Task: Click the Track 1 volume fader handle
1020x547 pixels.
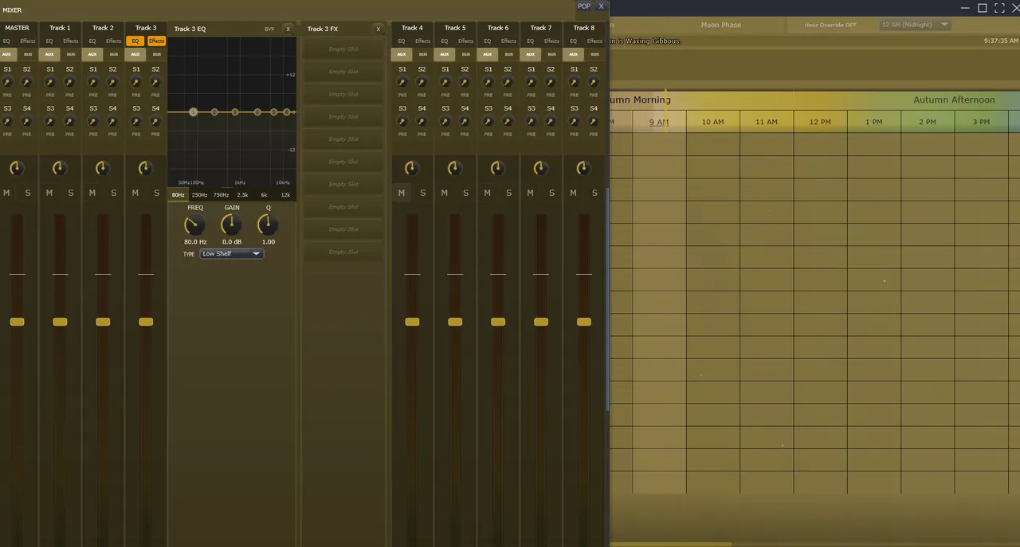Action: tap(60, 322)
